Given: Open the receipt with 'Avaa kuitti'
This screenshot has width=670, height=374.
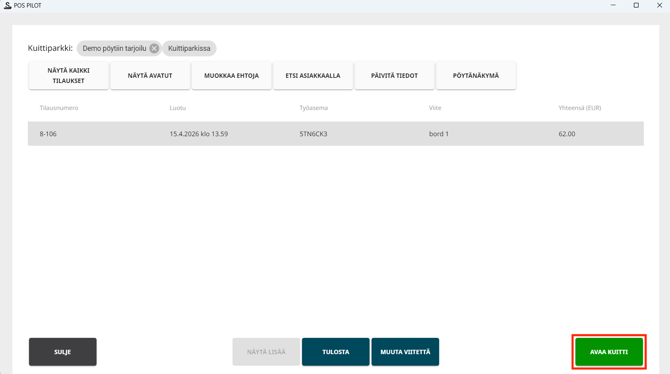Looking at the screenshot, I should [x=609, y=352].
